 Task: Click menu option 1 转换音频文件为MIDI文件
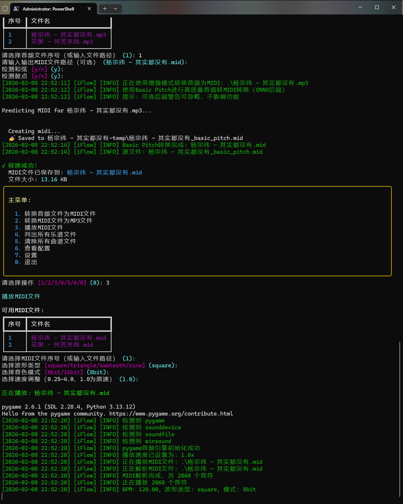coord(60,214)
